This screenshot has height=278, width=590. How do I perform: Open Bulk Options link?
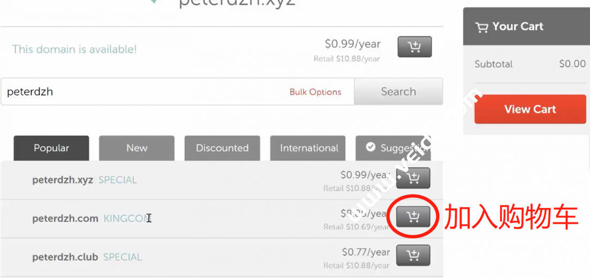coord(315,92)
